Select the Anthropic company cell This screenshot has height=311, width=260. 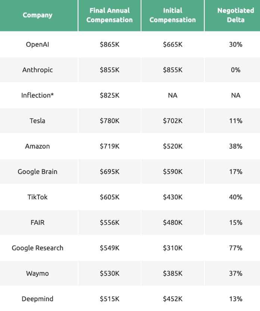37,70
